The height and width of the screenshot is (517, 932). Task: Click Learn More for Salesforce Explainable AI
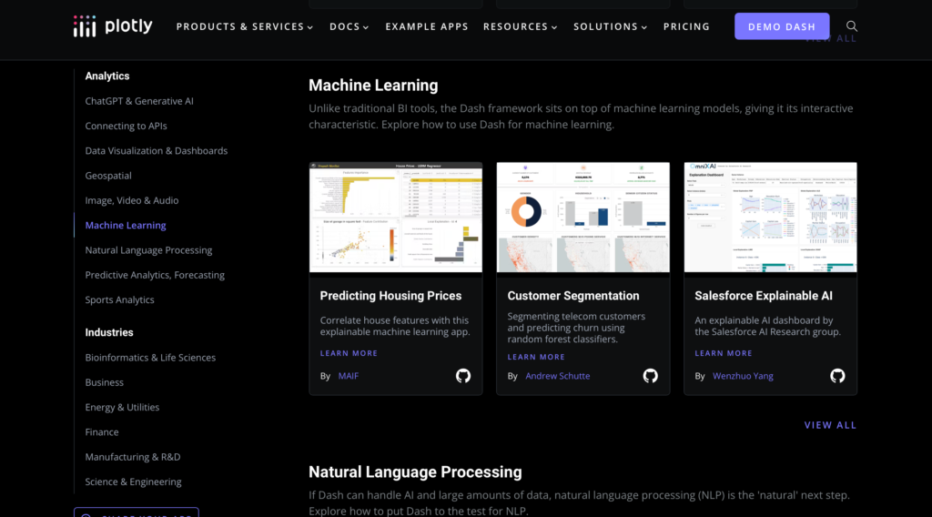[724, 353]
